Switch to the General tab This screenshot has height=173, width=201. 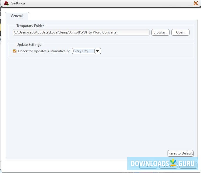pos(17,16)
